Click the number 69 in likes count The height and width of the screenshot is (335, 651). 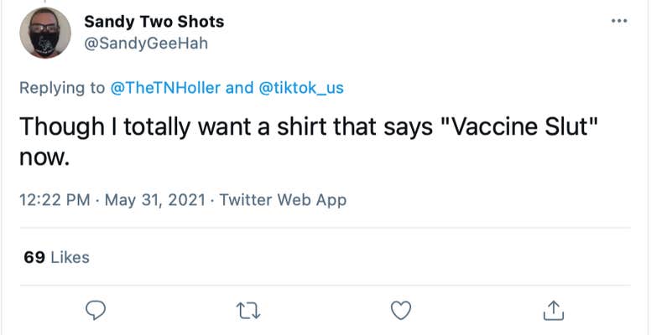[x=34, y=257]
